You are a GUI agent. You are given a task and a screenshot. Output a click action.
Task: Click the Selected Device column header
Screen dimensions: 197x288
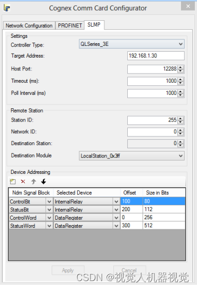[87, 193]
